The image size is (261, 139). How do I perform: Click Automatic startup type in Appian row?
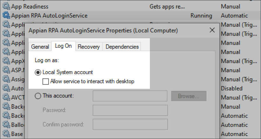(x=234, y=15)
